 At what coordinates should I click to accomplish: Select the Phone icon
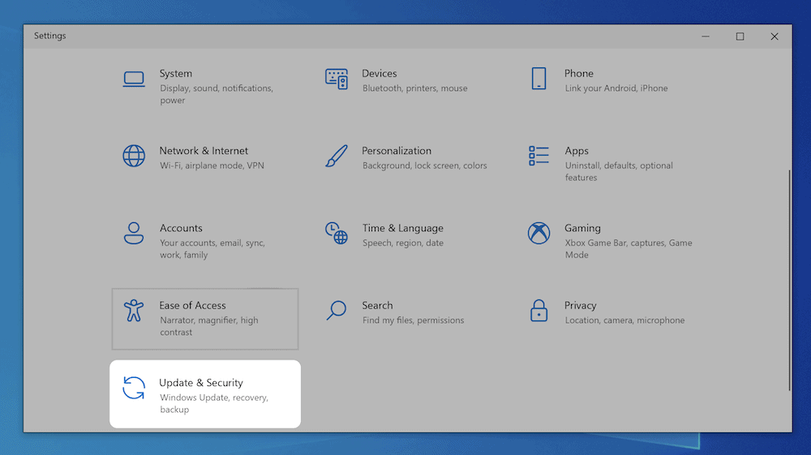point(539,79)
